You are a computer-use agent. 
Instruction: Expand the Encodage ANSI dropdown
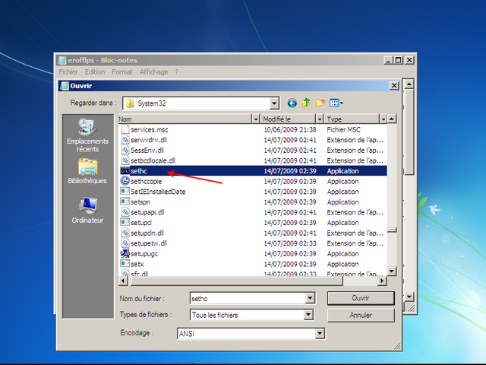pos(320,334)
